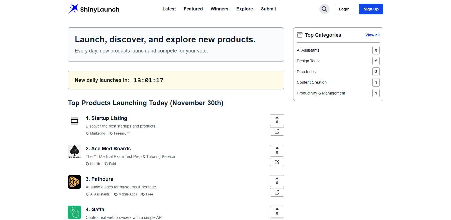
Task: Click Directories count badge
Action: [376, 72]
